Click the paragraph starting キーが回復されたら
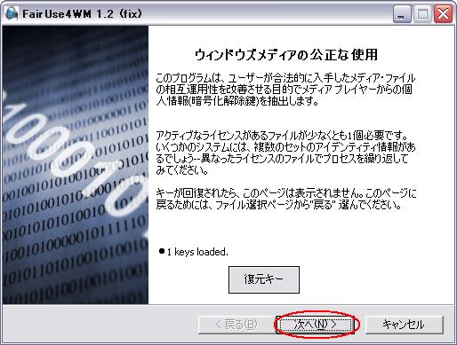The height and width of the screenshot is (345, 457). tap(285, 199)
